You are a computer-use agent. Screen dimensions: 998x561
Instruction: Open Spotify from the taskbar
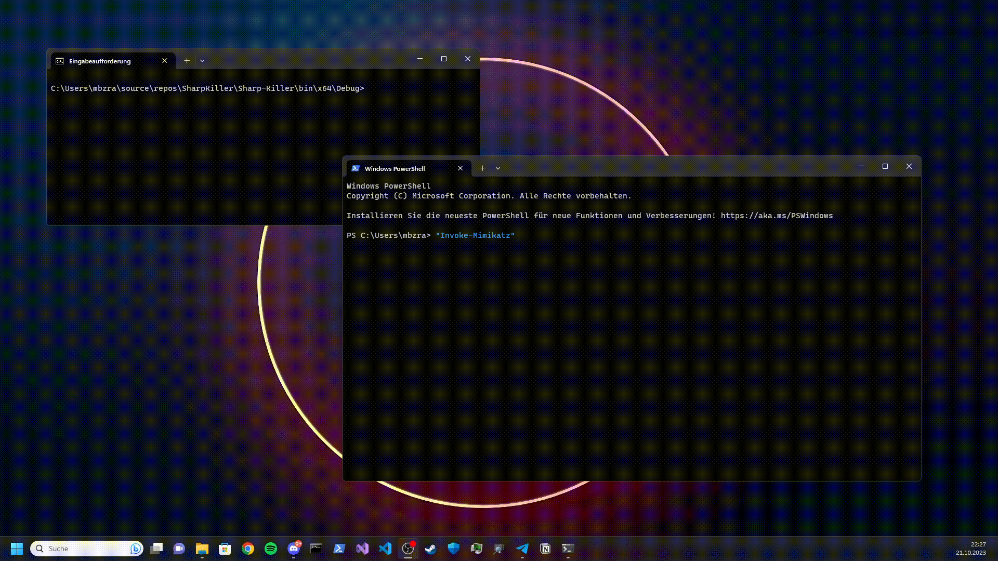pyautogui.click(x=271, y=549)
